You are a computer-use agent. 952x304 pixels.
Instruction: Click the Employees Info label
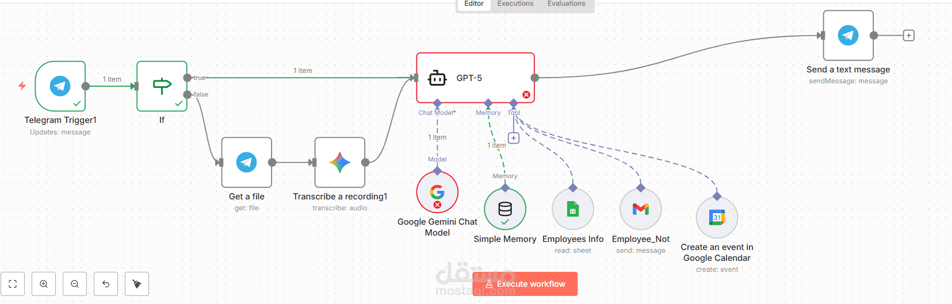click(x=573, y=239)
